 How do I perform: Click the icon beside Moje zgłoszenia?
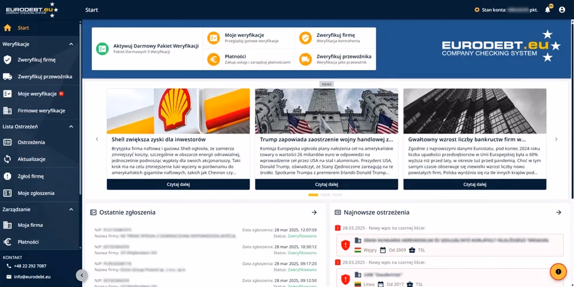pyautogui.click(x=7, y=193)
